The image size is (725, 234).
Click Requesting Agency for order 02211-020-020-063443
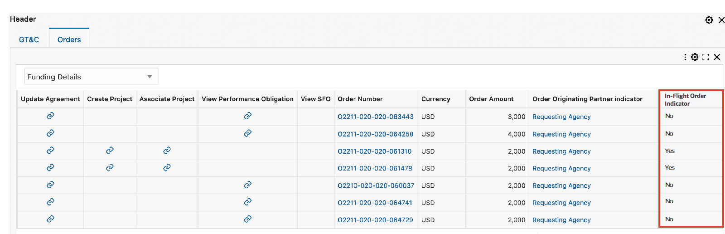(x=561, y=117)
